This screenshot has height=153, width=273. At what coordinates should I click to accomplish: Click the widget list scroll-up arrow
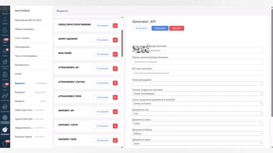[122, 17]
